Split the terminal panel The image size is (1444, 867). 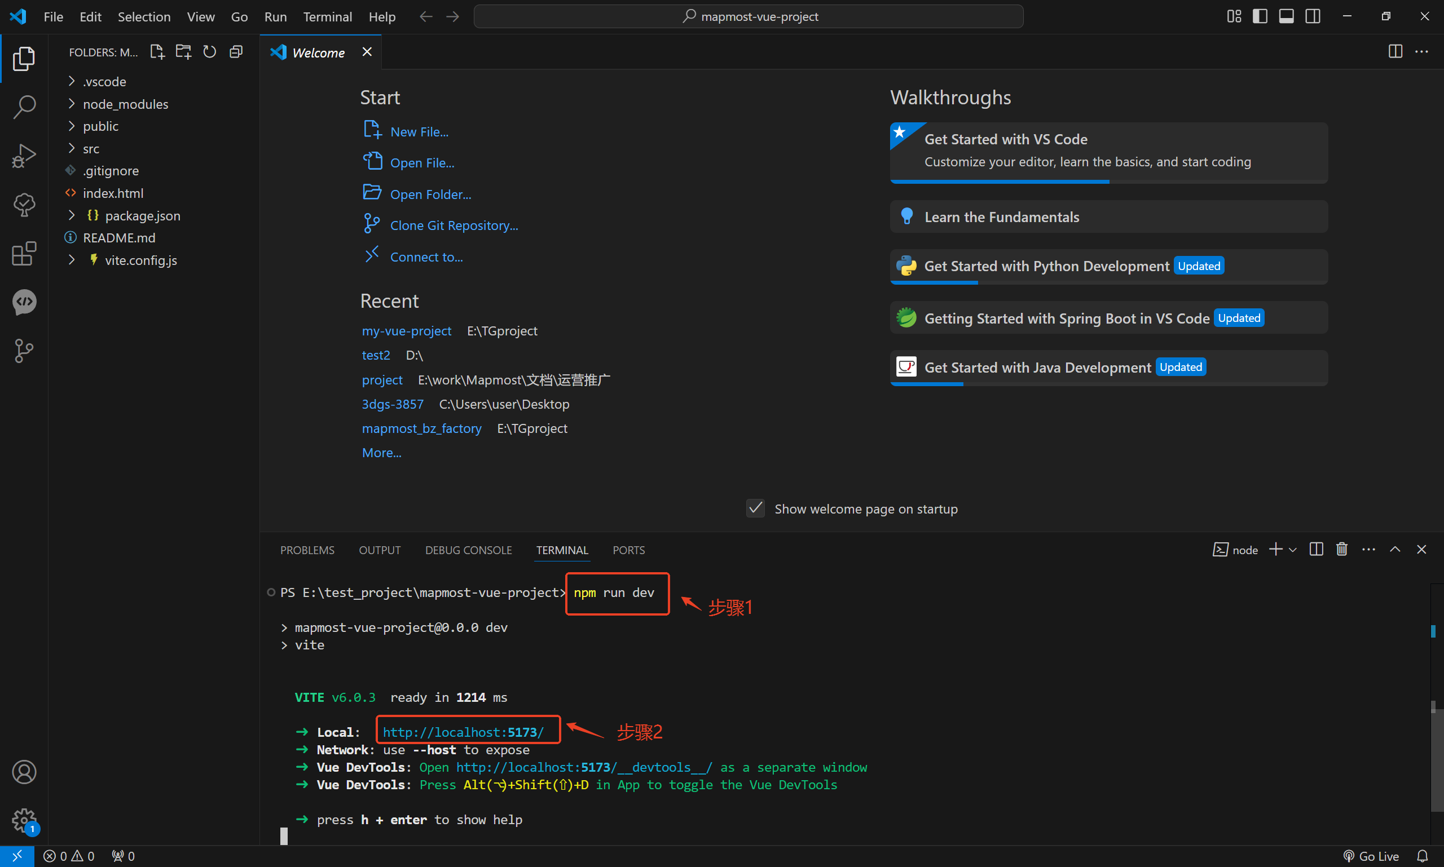point(1316,549)
